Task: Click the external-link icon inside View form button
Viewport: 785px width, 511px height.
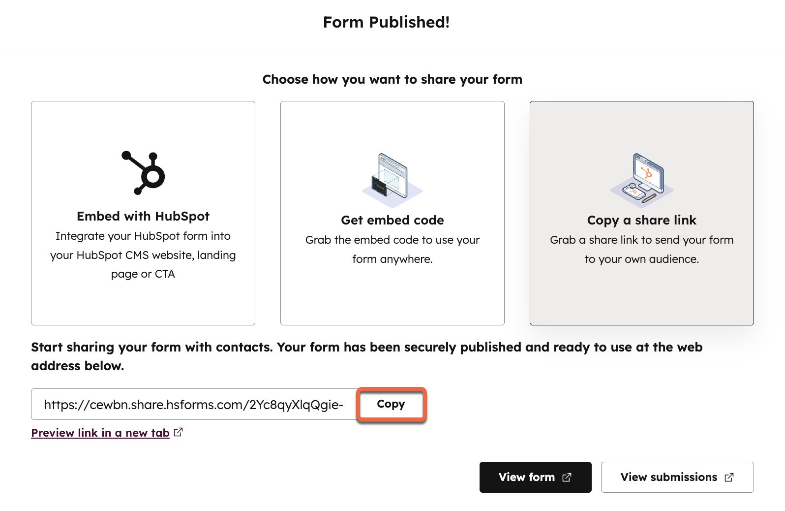Action: point(567,477)
